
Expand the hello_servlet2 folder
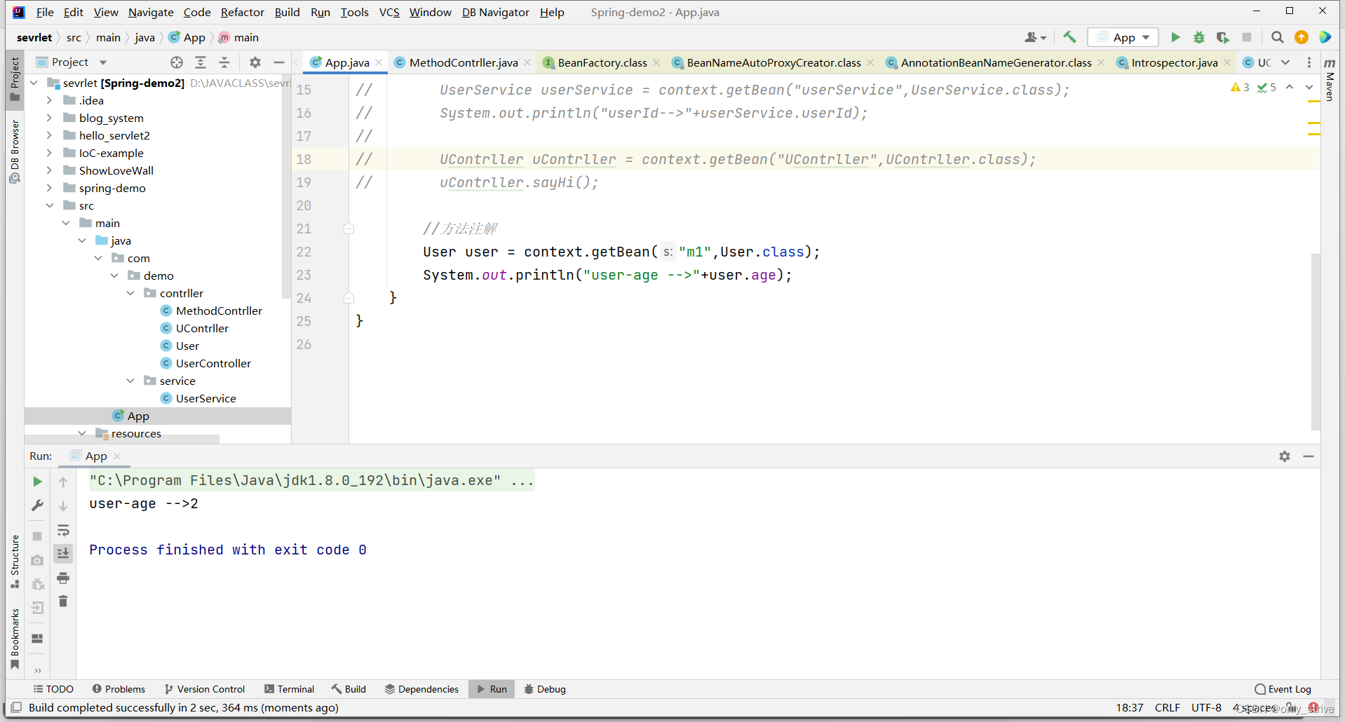coord(49,135)
